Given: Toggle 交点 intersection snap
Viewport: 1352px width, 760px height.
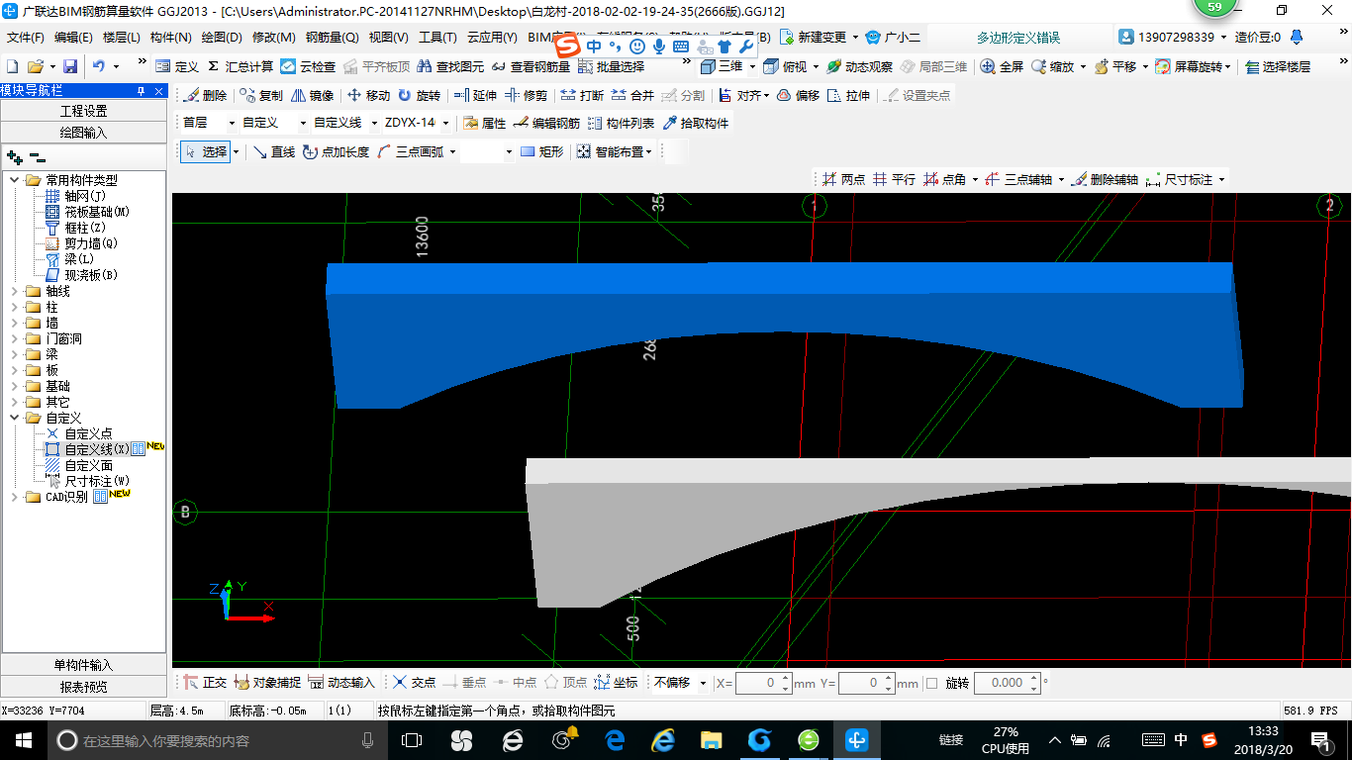Looking at the screenshot, I should pos(414,683).
